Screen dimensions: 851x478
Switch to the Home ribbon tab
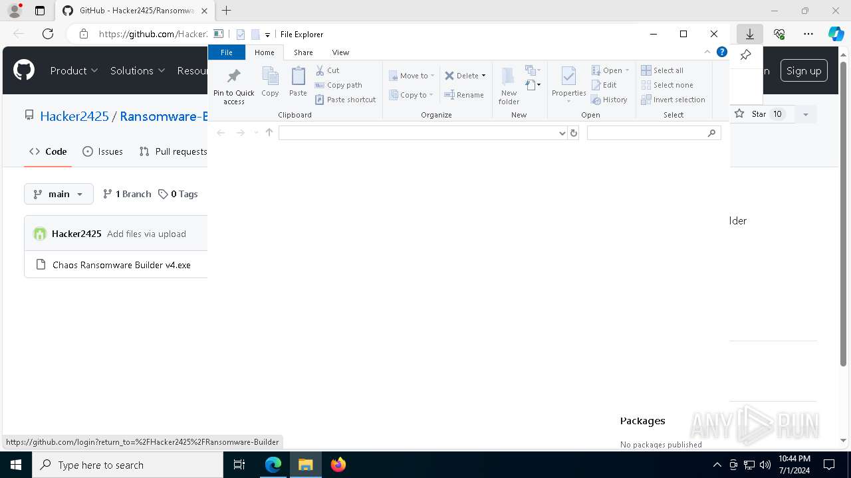click(x=264, y=52)
